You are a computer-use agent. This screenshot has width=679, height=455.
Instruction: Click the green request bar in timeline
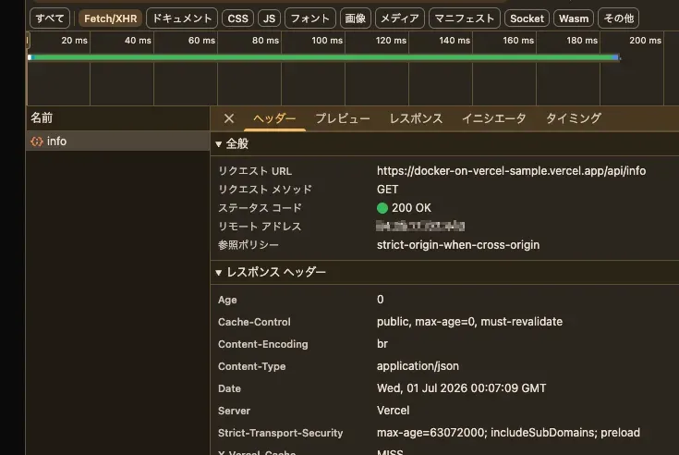[324, 57]
